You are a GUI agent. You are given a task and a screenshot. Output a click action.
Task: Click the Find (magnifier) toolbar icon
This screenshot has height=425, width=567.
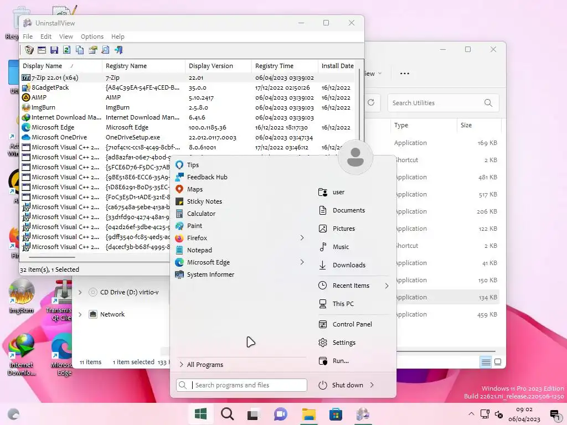click(x=105, y=50)
